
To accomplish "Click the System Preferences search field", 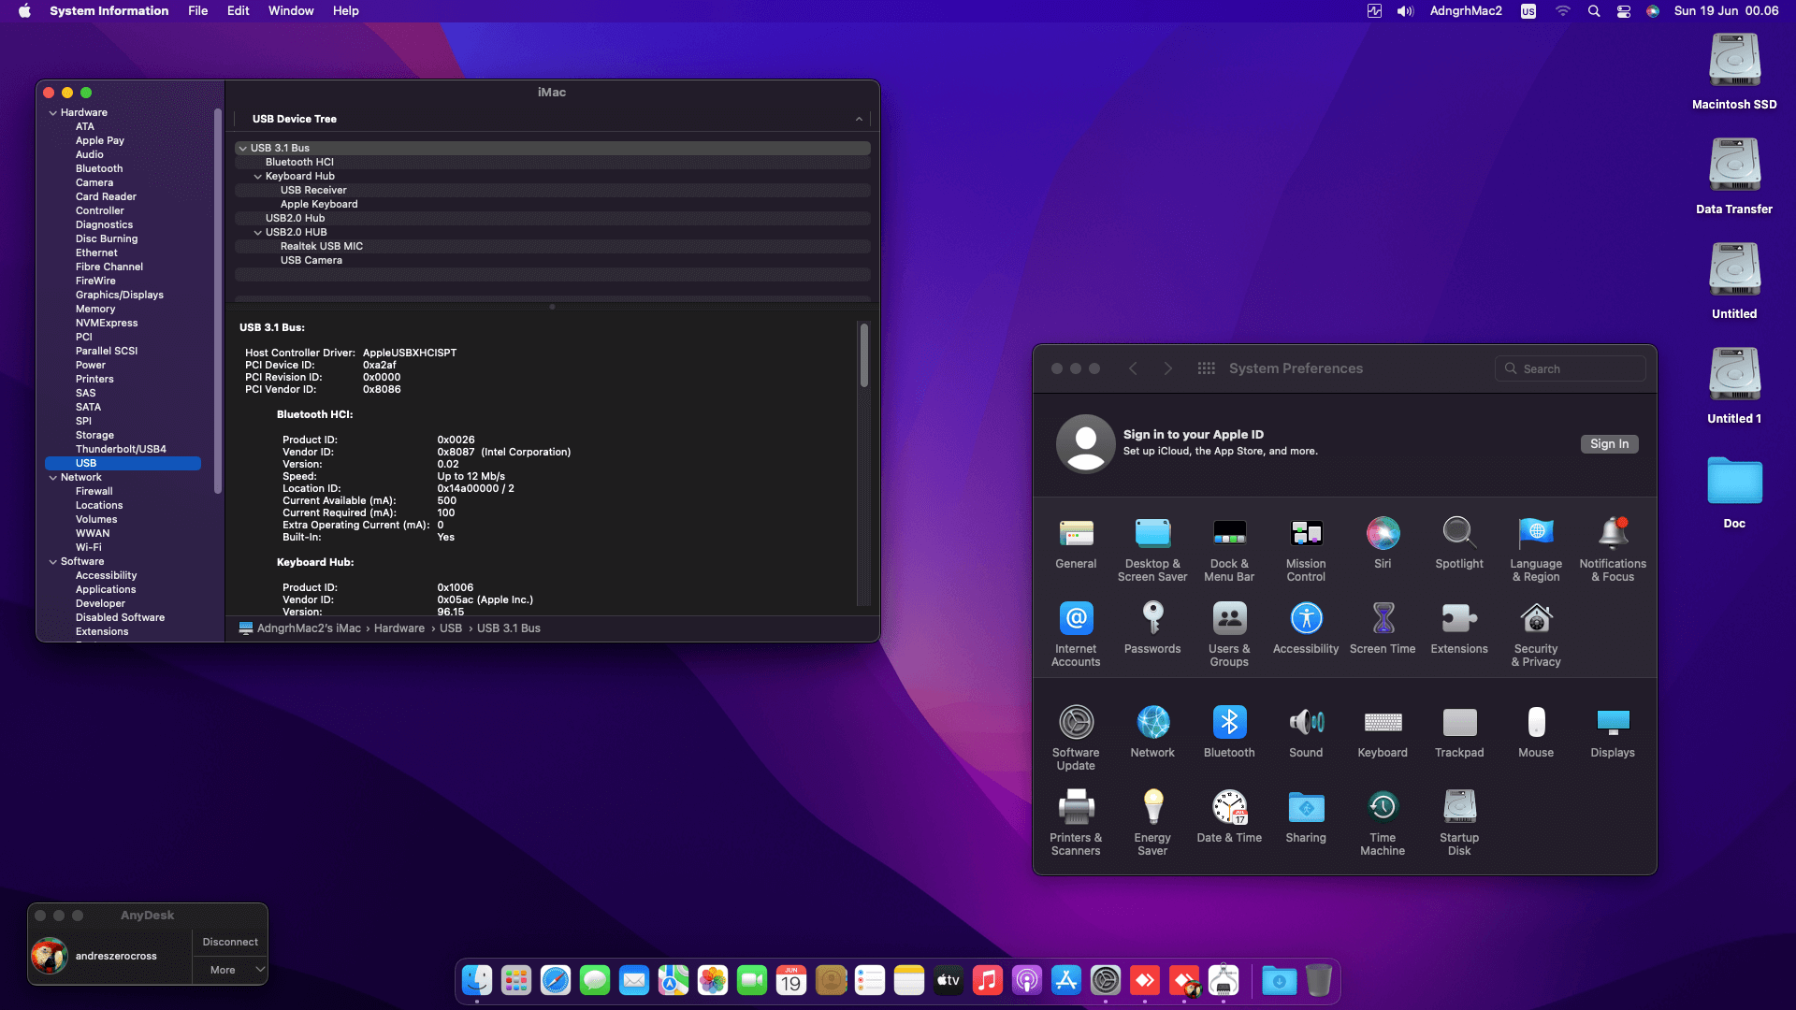I will tap(1571, 368).
